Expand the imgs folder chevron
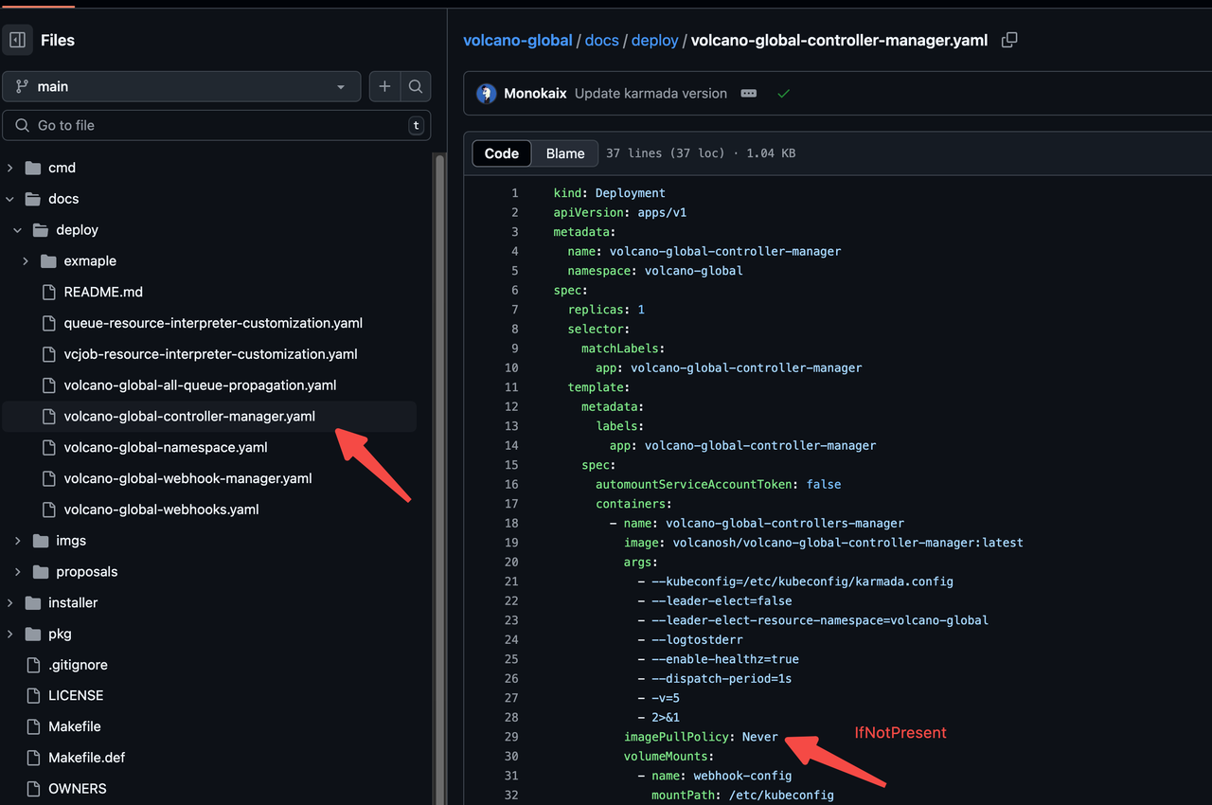Image resolution: width=1212 pixels, height=805 pixels. 18,541
